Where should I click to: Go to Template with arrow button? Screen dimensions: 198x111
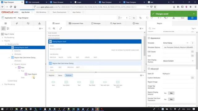click(192, 43)
